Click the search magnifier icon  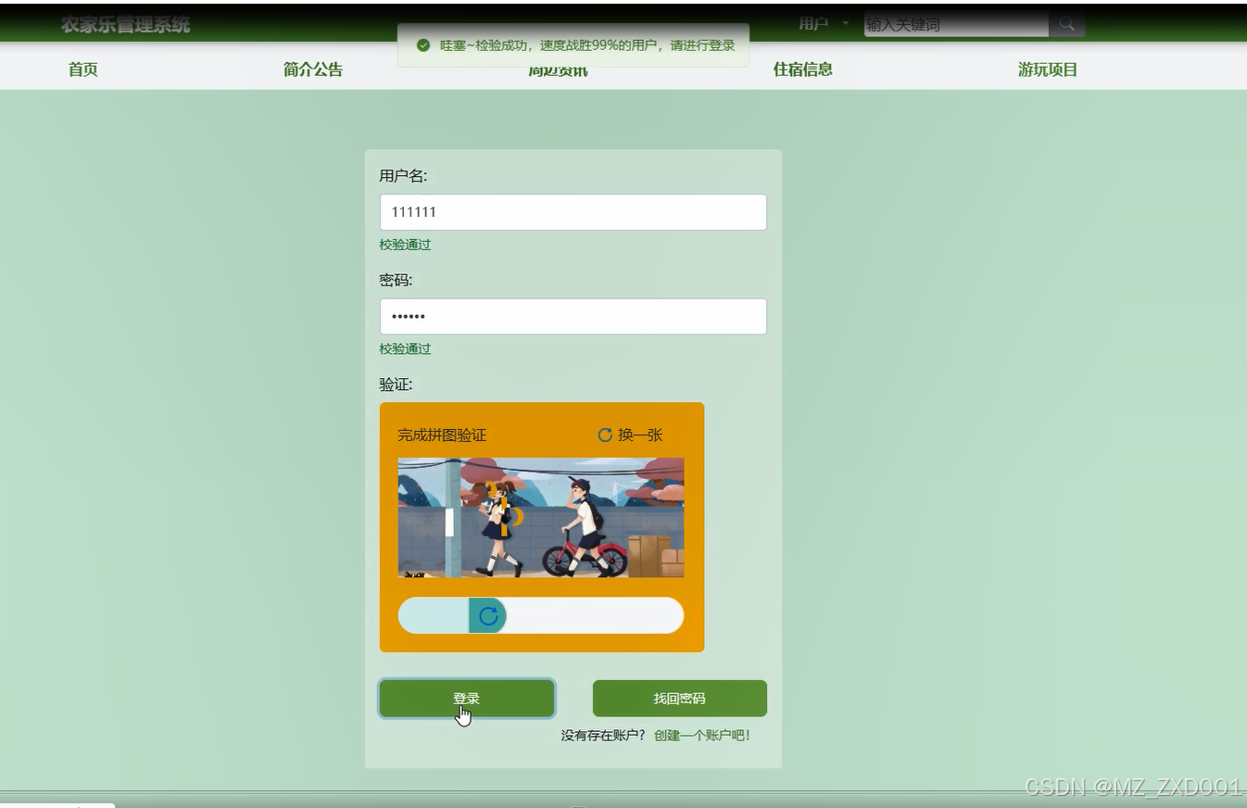point(1066,24)
